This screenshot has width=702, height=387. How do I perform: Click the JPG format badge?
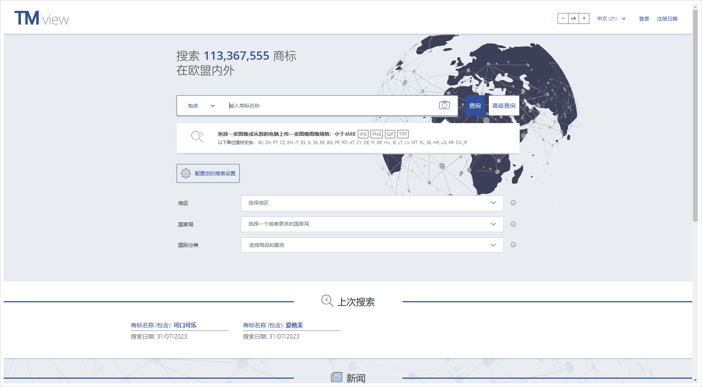[363, 134]
